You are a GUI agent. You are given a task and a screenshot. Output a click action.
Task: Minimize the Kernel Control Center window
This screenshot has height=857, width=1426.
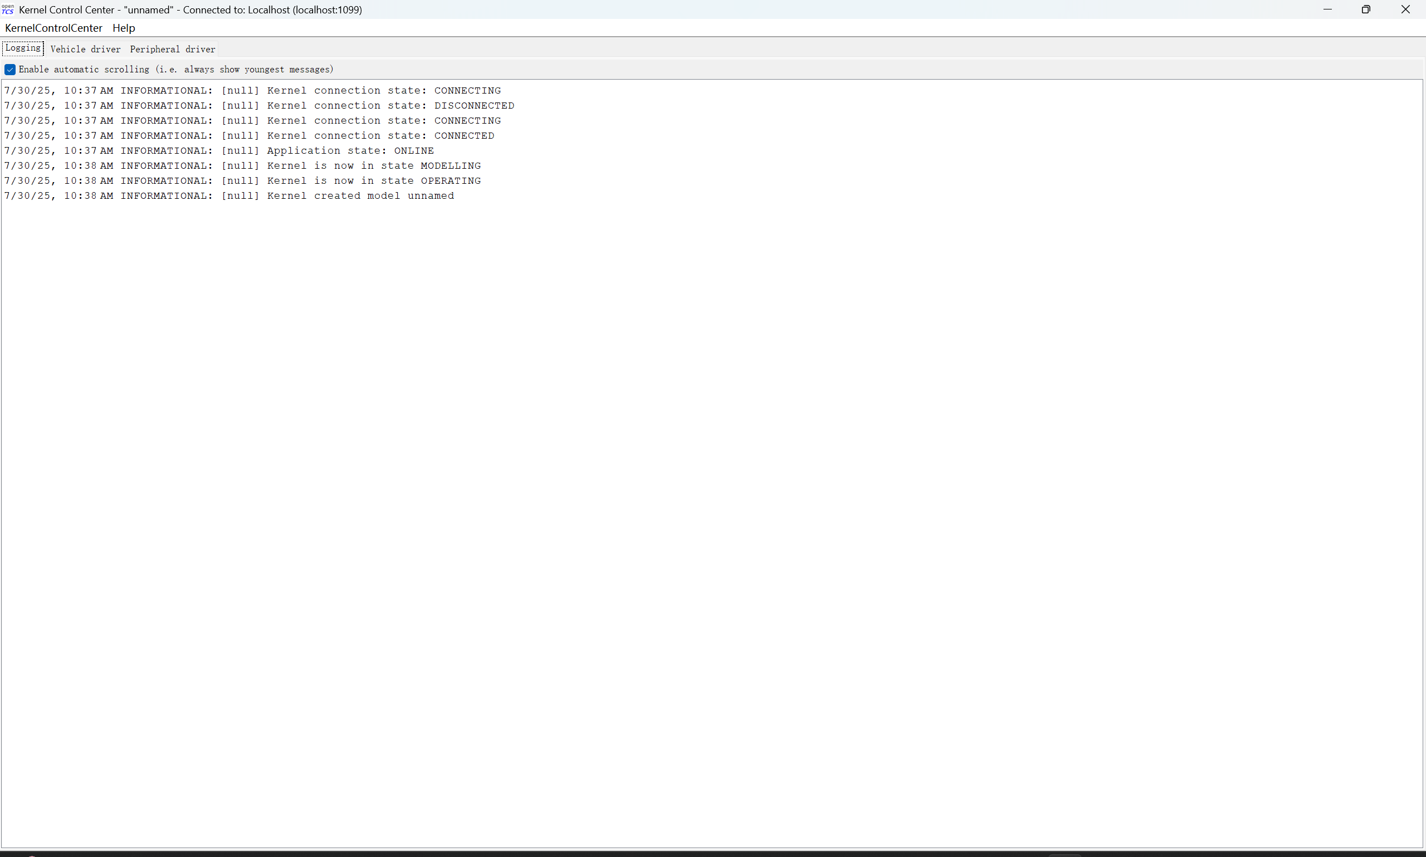click(1327, 9)
